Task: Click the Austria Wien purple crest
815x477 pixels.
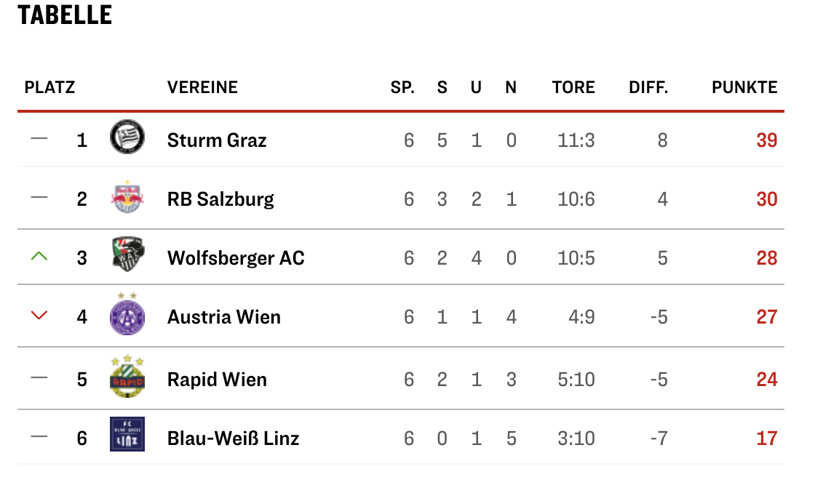Action: [127, 314]
